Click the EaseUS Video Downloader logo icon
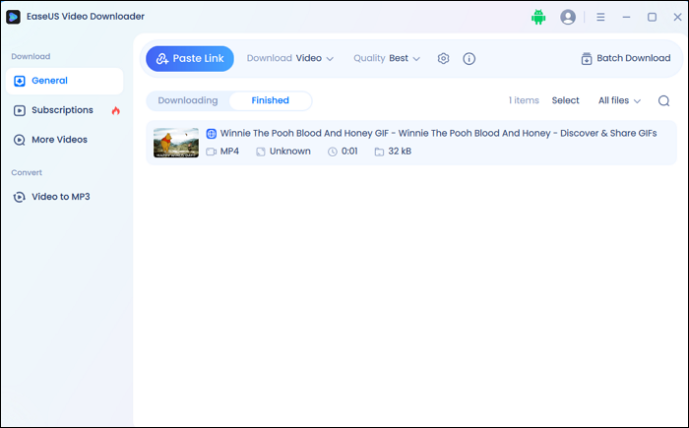 tap(13, 17)
